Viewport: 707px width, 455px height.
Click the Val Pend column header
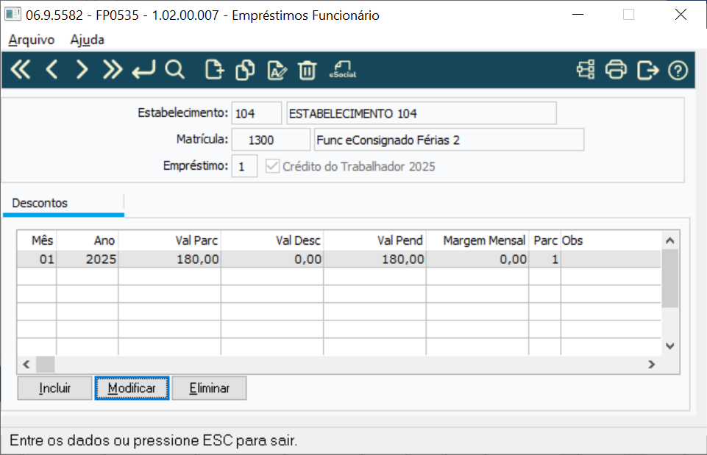click(374, 240)
